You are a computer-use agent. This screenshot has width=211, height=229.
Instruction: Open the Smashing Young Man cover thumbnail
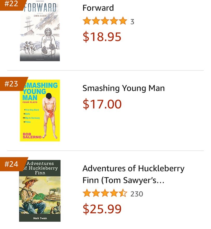coord(40,111)
